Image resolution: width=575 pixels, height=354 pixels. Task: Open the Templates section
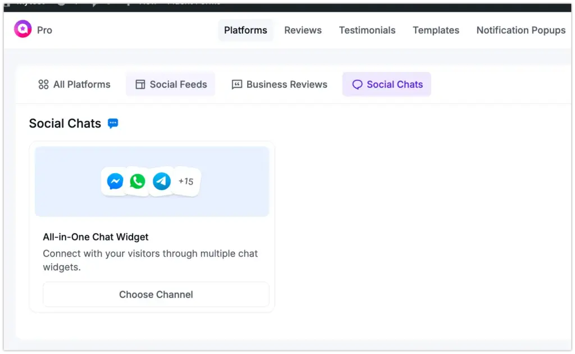click(x=436, y=30)
